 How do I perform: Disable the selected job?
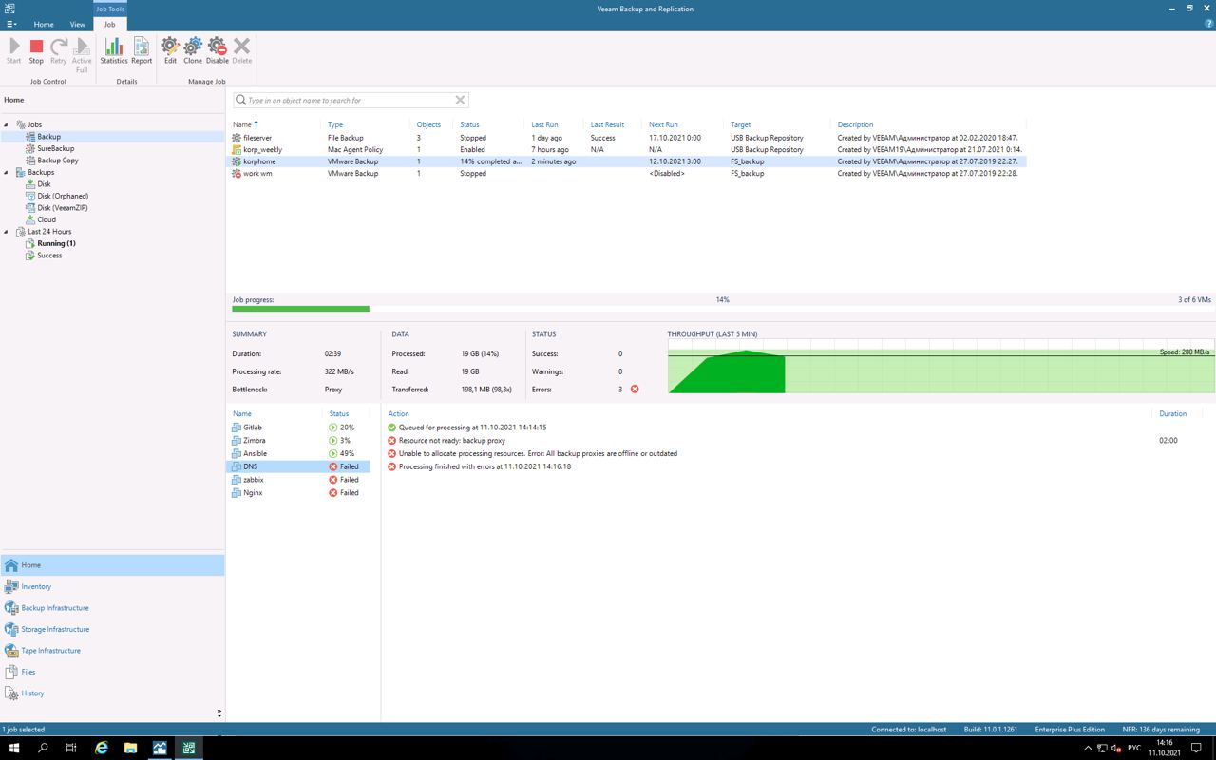click(218, 50)
